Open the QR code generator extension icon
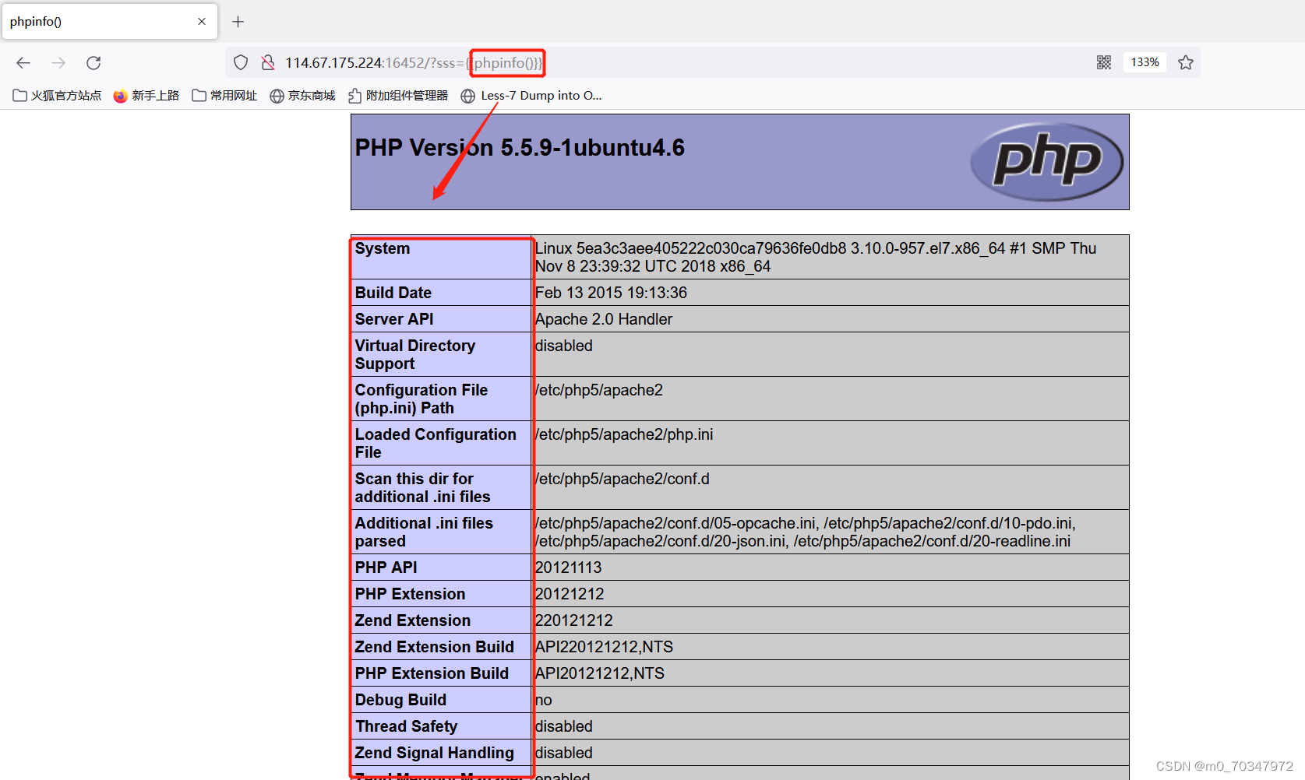Screen dimensions: 1305x780 (1104, 61)
